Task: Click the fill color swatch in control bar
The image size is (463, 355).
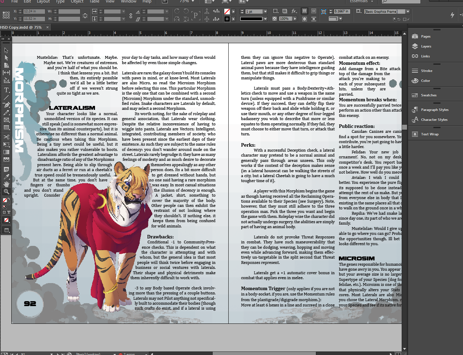Action: point(227,12)
